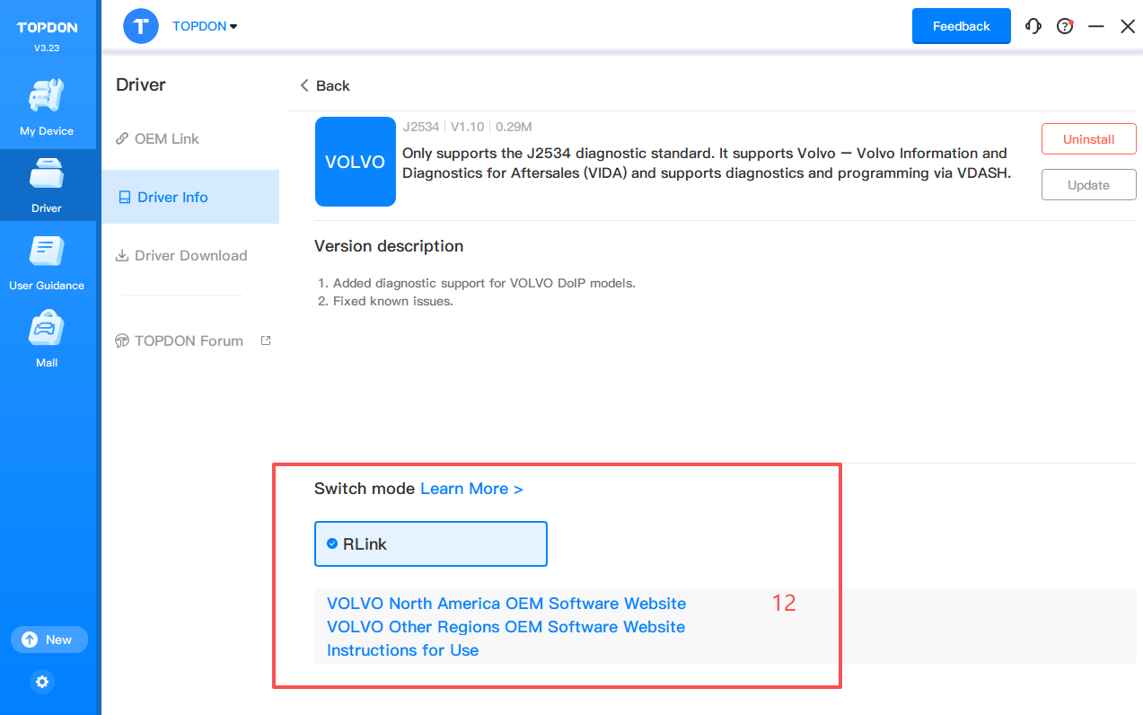Select the Driver sidebar icon
Viewport: 1143px width, 715px height.
[47, 175]
